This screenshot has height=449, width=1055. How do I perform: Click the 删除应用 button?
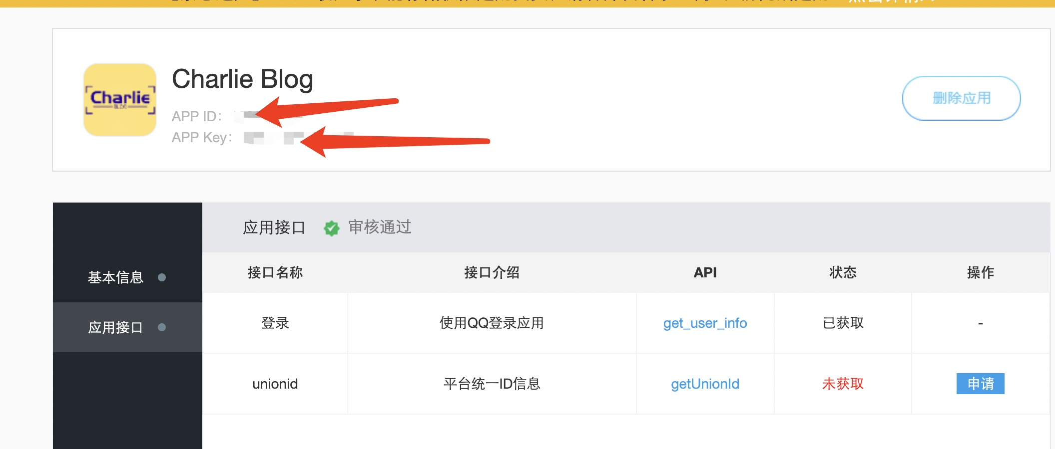click(961, 98)
